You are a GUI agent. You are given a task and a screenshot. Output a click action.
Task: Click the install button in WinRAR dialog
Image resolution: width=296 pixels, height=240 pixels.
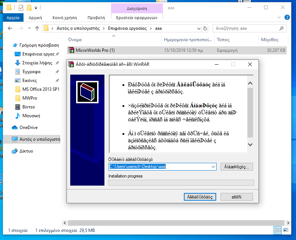[x=200, y=197]
